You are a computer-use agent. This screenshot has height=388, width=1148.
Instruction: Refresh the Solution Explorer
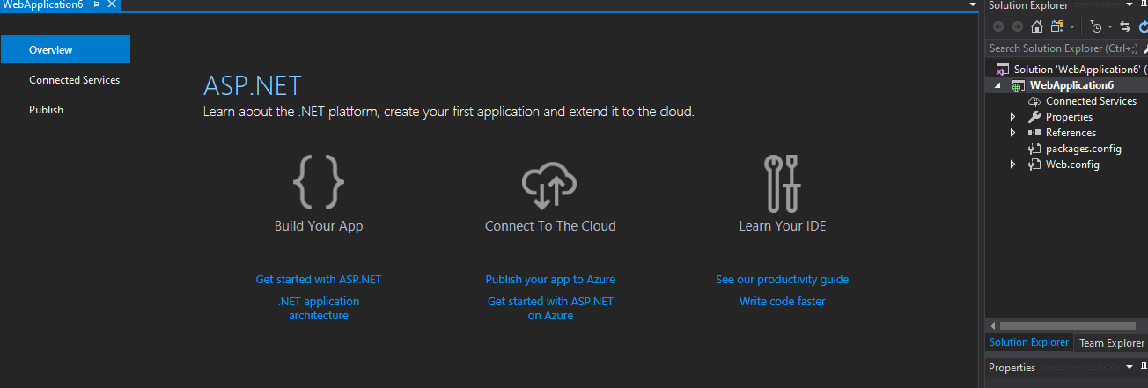(x=1144, y=26)
